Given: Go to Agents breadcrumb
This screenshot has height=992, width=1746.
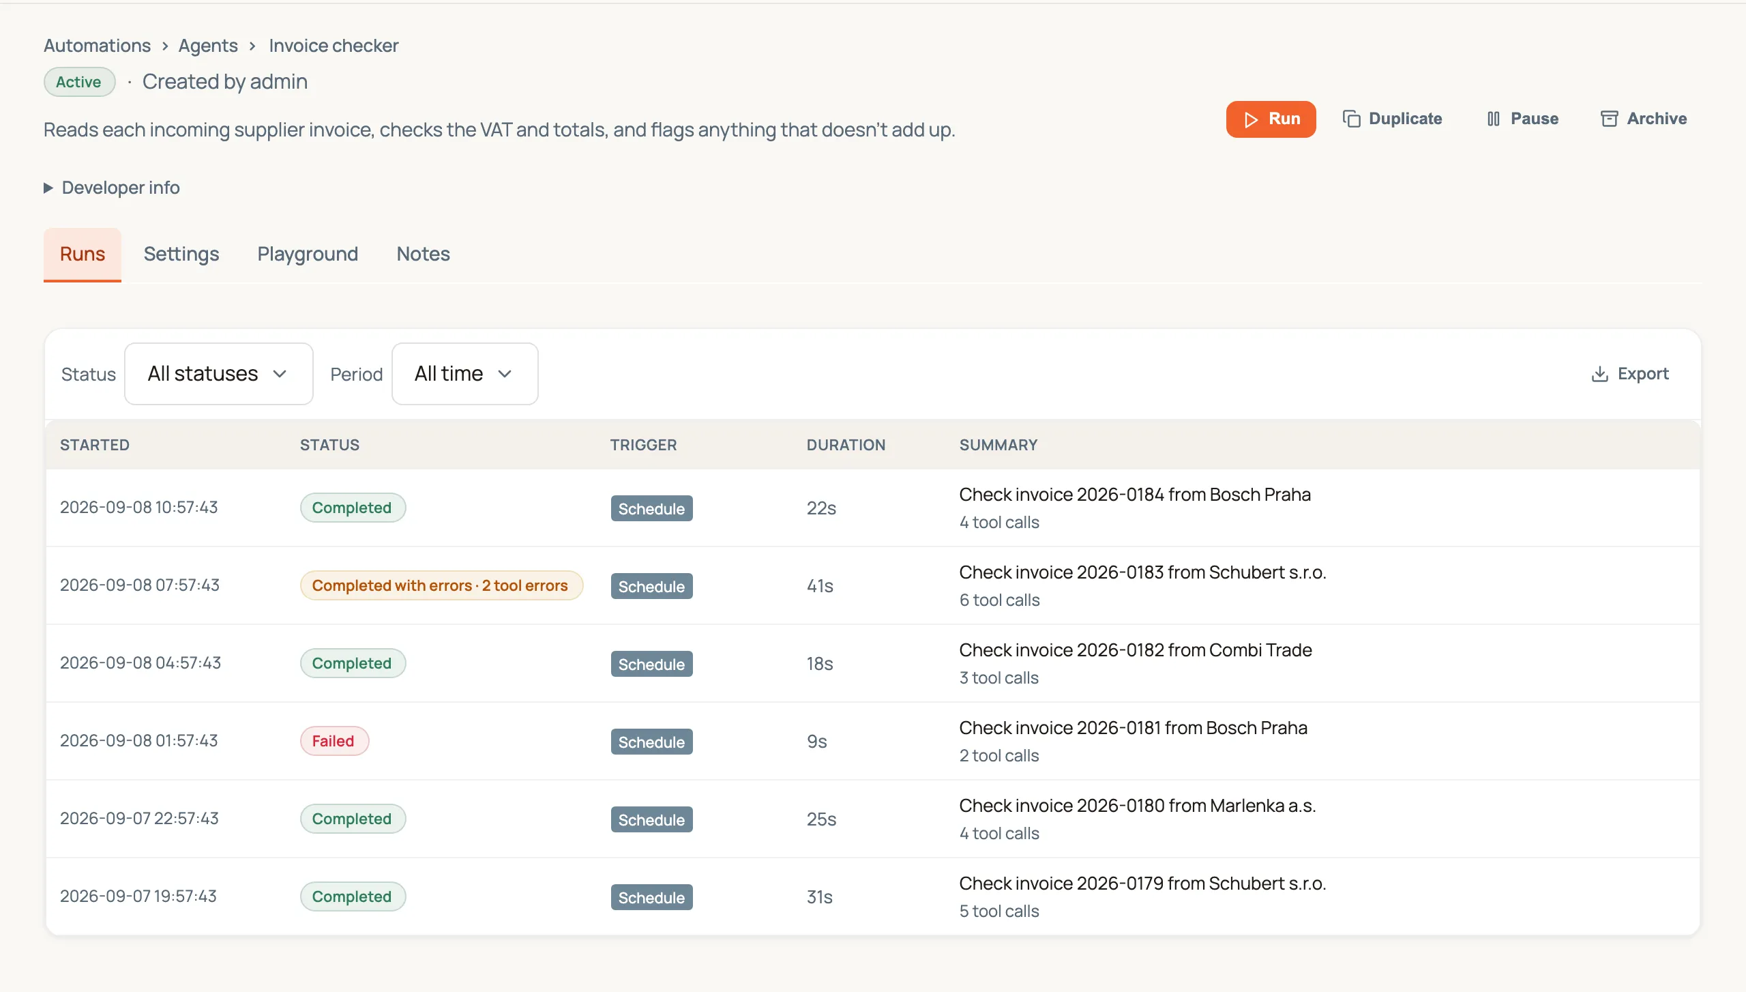Looking at the screenshot, I should [208, 46].
